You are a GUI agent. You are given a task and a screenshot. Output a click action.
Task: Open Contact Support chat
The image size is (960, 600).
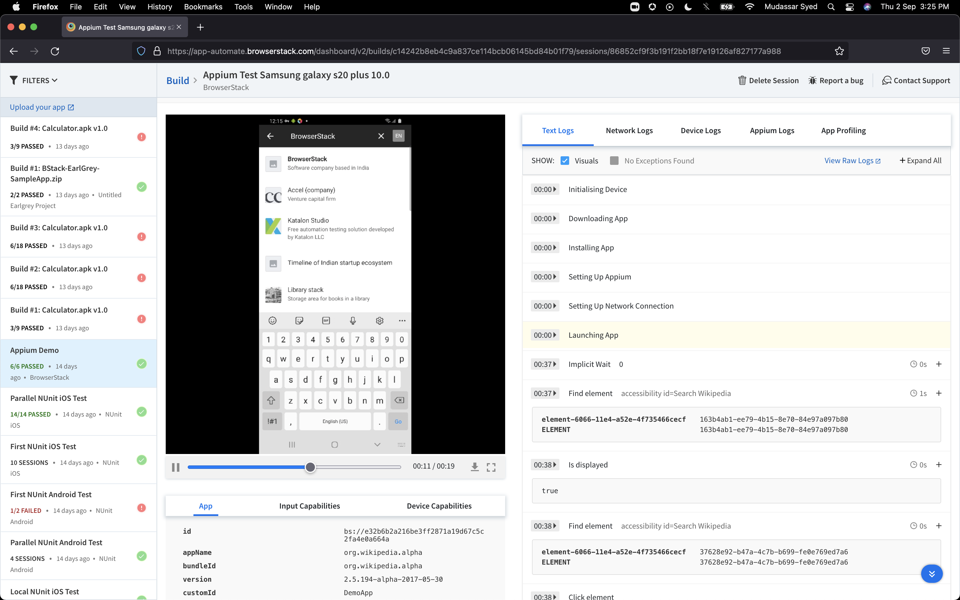point(915,81)
